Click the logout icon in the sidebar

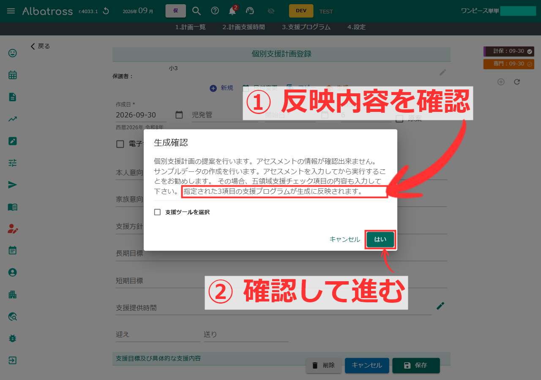click(x=13, y=361)
